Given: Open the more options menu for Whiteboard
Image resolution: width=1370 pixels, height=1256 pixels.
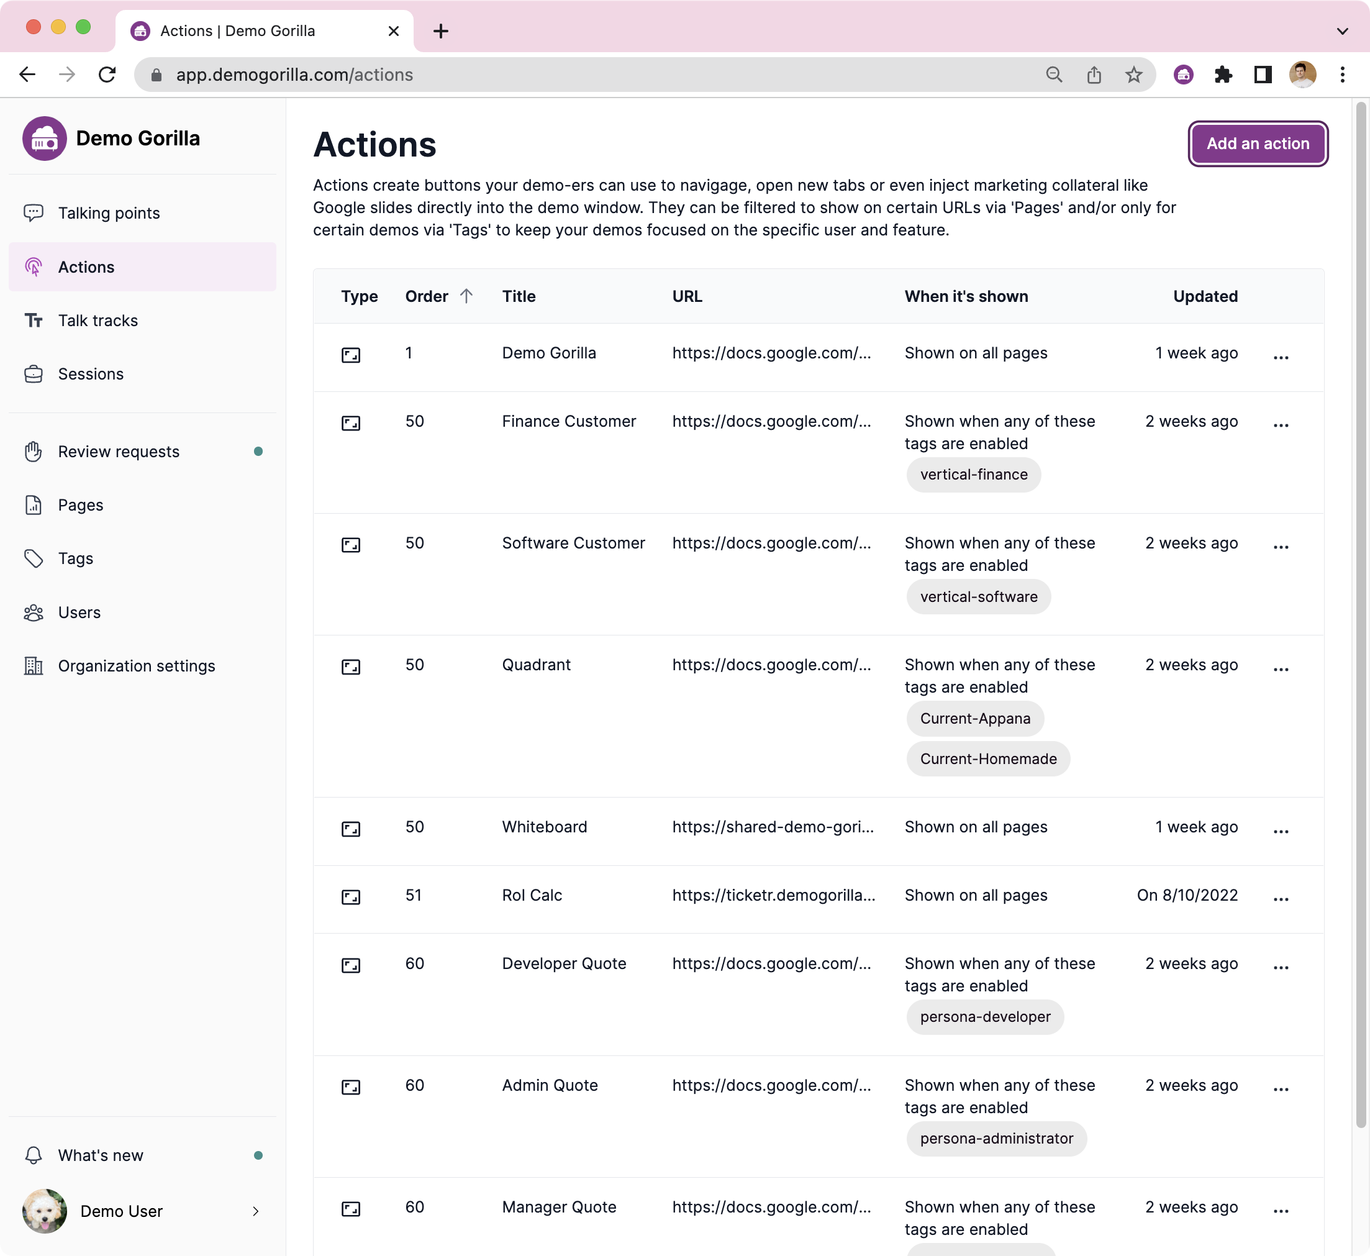Looking at the screenshot, I should point(1281,831).
